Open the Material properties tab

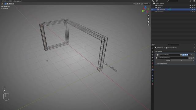pyautogui.click(x=153, y=84)
